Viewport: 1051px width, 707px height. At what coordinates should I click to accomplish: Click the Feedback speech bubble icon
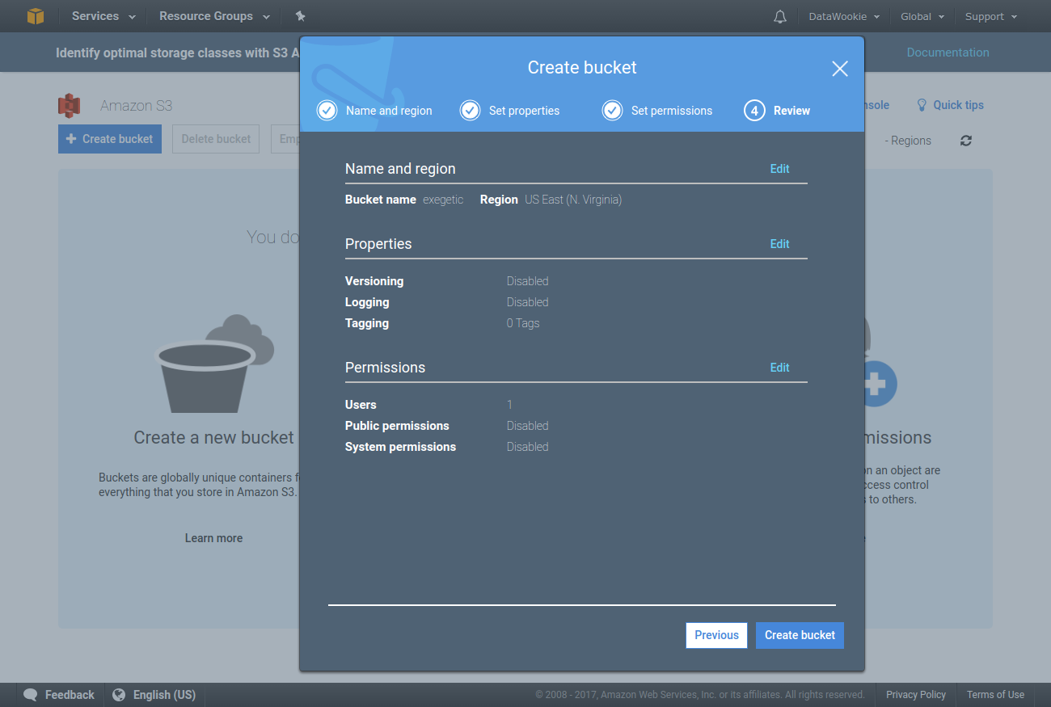tap(31, 695)
